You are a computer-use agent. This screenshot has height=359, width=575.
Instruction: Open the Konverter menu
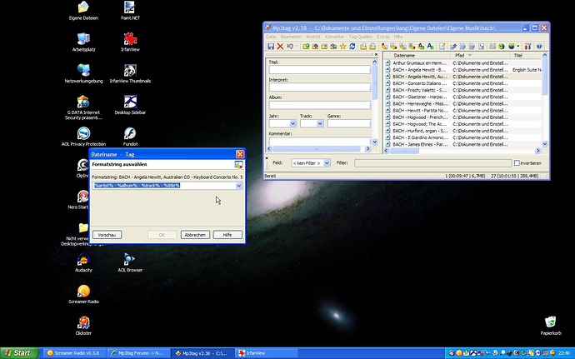pos(334,37)
